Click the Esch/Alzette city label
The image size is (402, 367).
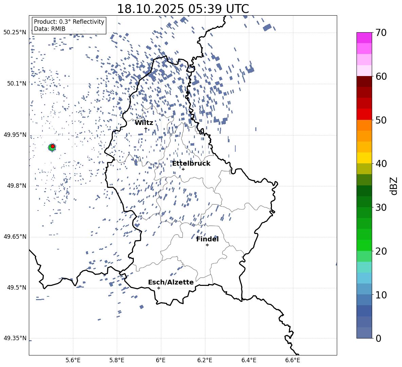click(171, 282)
